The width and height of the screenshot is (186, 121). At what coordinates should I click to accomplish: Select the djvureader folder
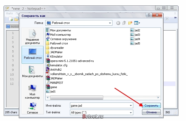(x=55, y=48)
